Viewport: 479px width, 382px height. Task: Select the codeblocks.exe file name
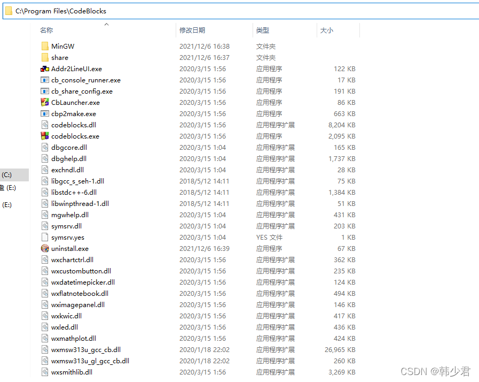[75, 136]
